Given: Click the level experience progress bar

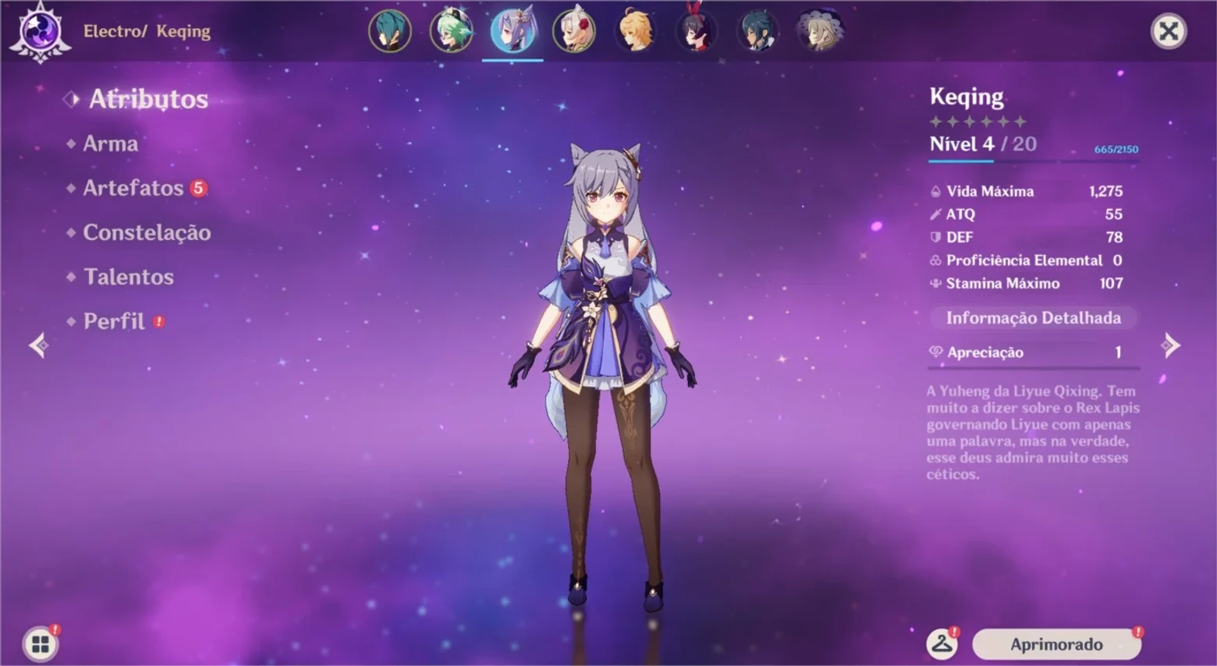Looking at the screenshot, I should (1034, 161).
